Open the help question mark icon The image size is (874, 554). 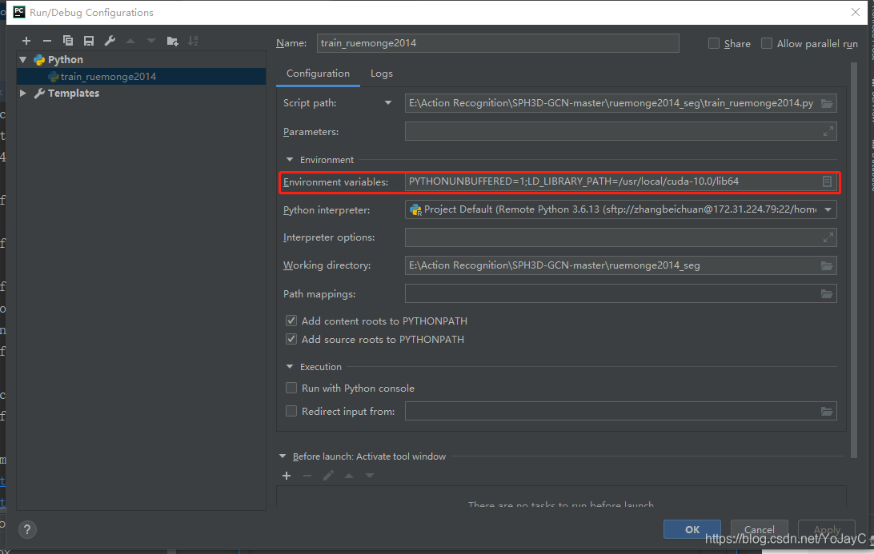pyautogui.click(x=26, y=529)
